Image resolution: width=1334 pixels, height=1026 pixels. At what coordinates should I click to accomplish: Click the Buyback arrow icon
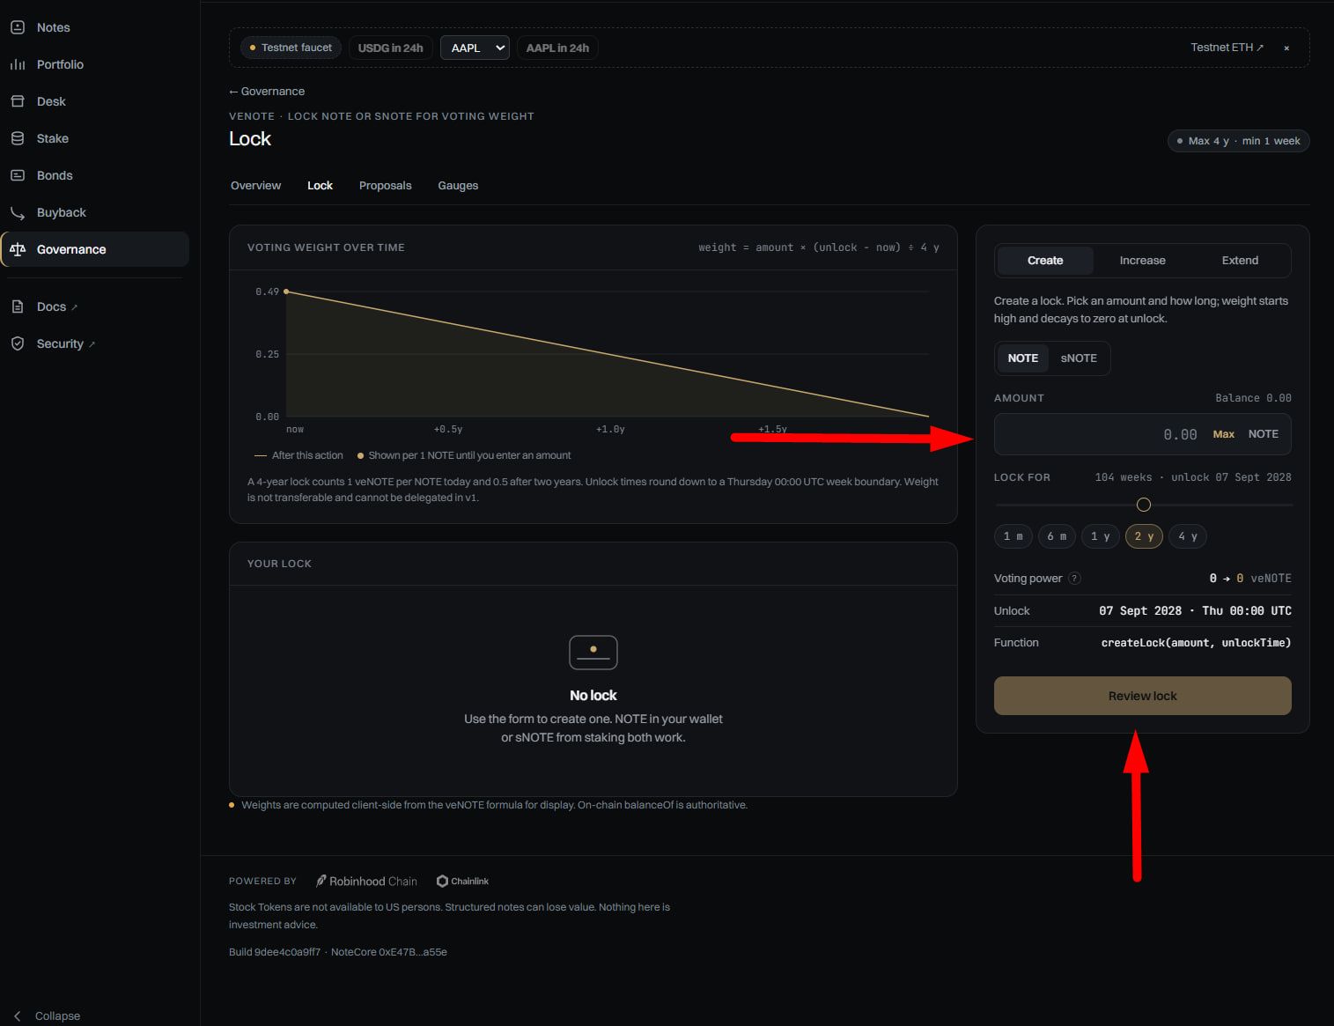point(18,212)
